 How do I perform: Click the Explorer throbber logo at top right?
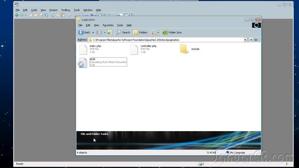[x=256, y=25]
